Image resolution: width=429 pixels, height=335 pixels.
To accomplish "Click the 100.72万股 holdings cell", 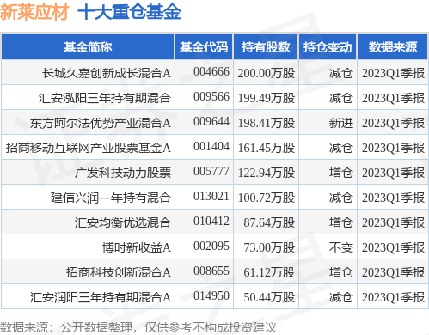I will pyautogui.click(x=267, y=198).
